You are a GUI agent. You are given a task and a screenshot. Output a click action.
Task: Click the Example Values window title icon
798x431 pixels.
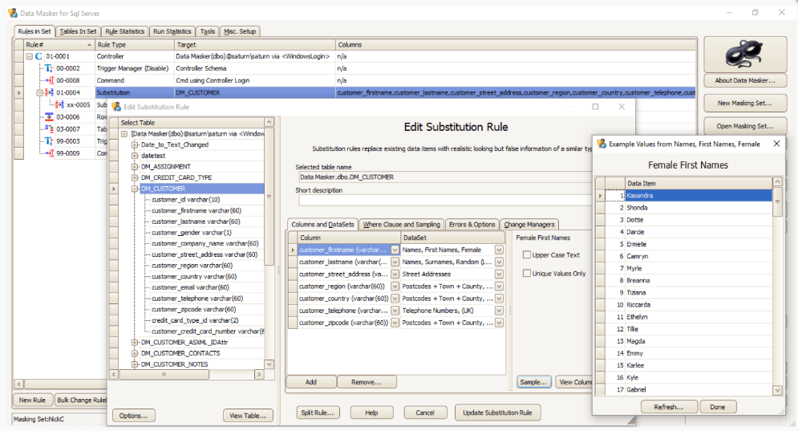[602, 144]
